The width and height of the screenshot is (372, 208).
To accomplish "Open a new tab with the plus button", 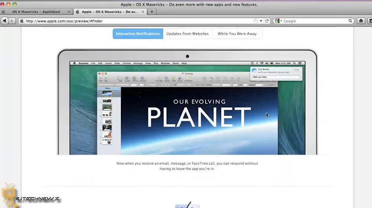I will coord(152,11).
